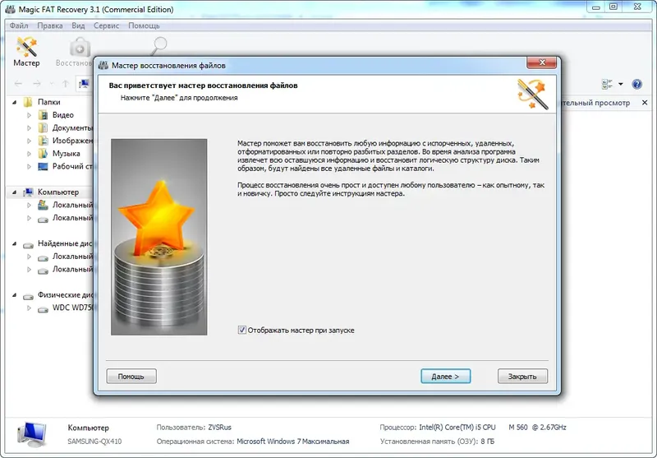Click the Закрыть button in wizard
The width and height of the screenshot is (657, 458).
tap(522, 377)
